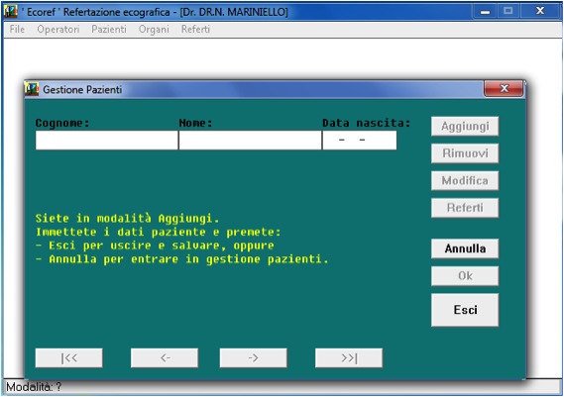564x397 pixels.
Task: Click the Referti button in dialog
Action: (465, 208)
